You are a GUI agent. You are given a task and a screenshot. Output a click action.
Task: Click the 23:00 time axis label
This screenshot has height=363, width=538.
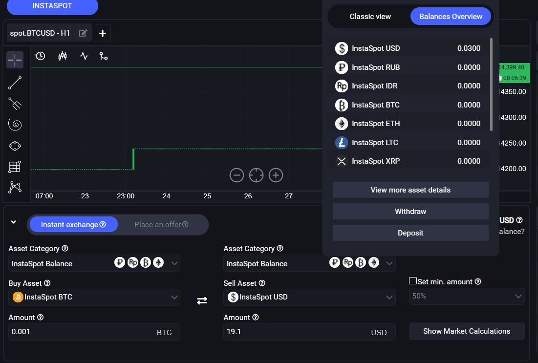[x=126, y=196]
